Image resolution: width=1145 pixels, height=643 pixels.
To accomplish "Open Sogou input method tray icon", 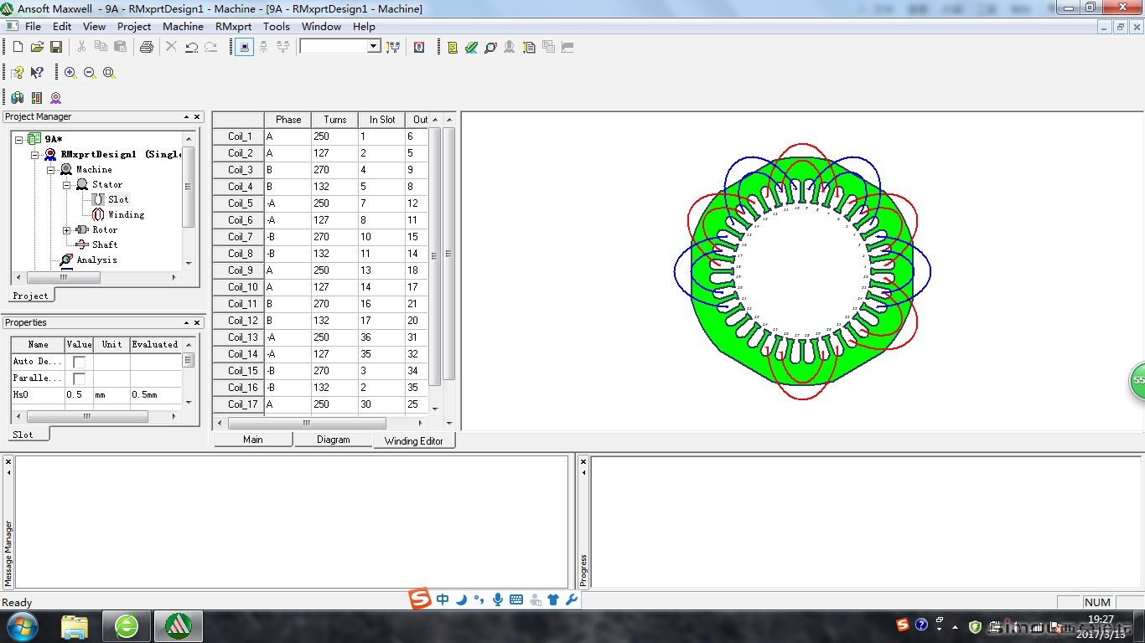I will coord(902,625).
